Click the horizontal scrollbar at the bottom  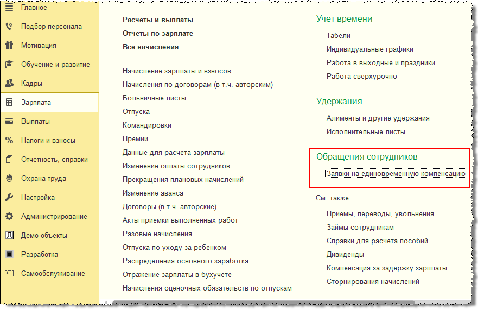(x=264, y=302)
